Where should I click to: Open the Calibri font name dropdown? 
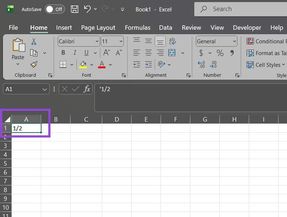(97, 41)
